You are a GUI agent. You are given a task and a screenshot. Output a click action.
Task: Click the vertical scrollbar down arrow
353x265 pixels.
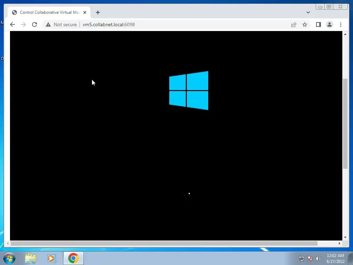(345, 237)
